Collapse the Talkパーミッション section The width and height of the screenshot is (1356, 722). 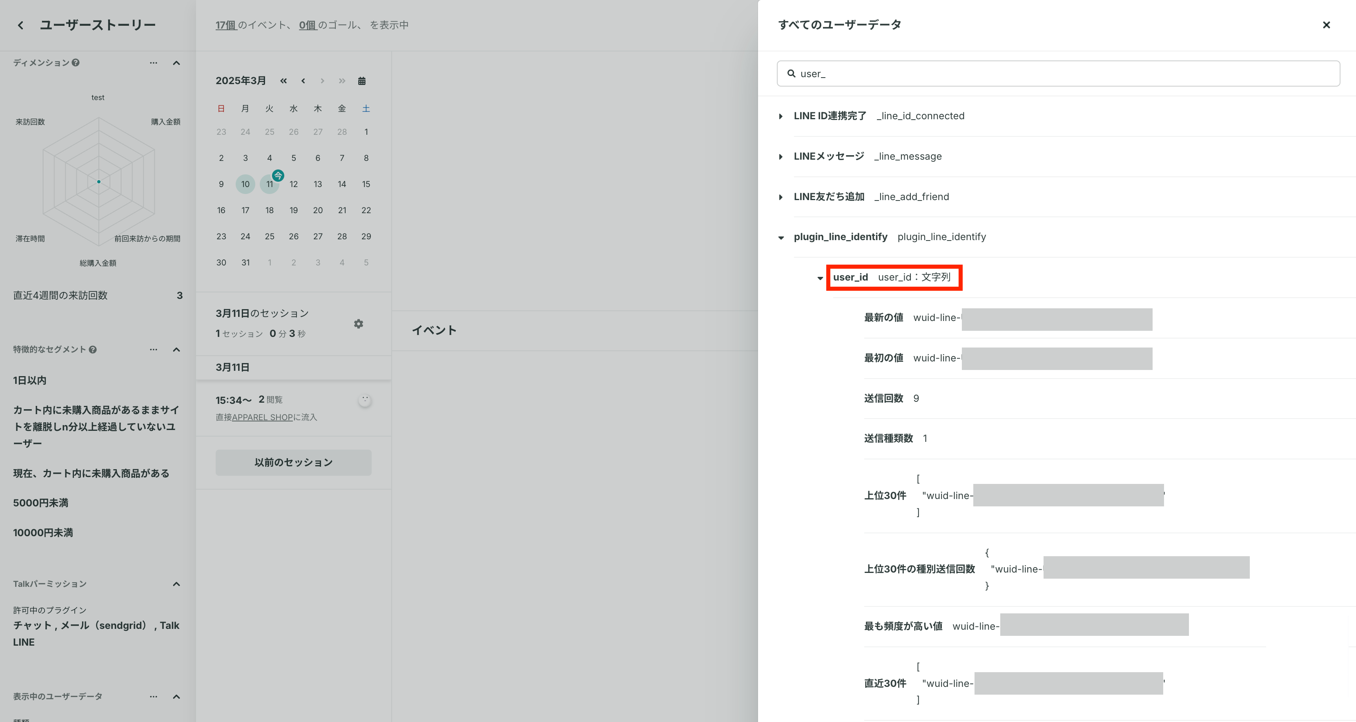coord(176,584)
